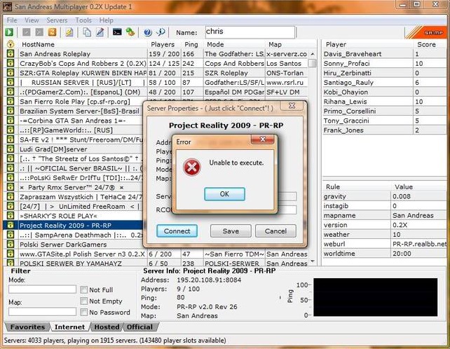This screenshot has height=349, width=450.
Task: Click lock icon beside Polski Serwer DarkGamers
Action: (11, 245)
